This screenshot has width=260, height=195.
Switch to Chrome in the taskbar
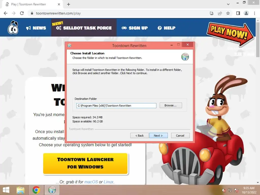pos(36,190)
